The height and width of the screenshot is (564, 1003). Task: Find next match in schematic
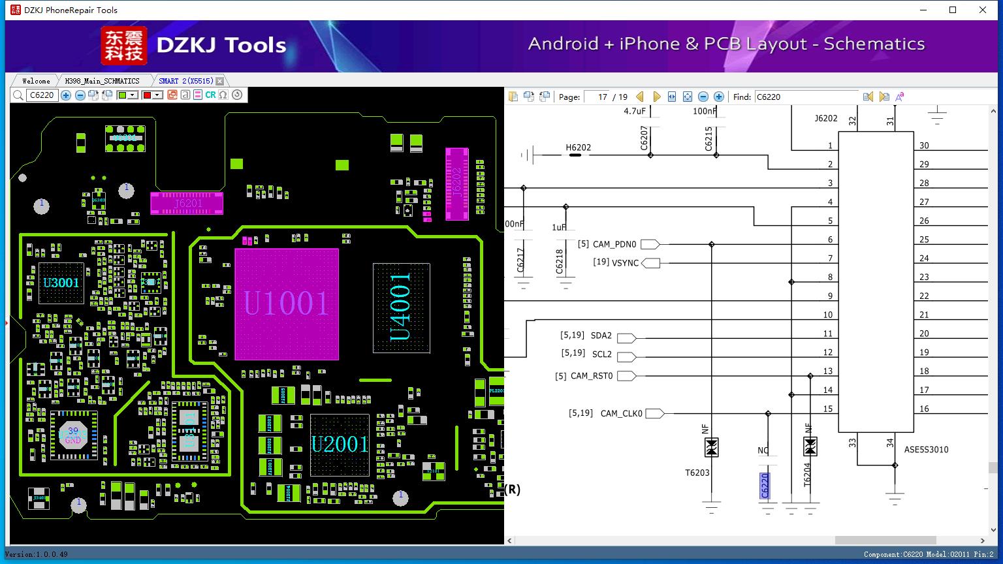tap(884, 97)
